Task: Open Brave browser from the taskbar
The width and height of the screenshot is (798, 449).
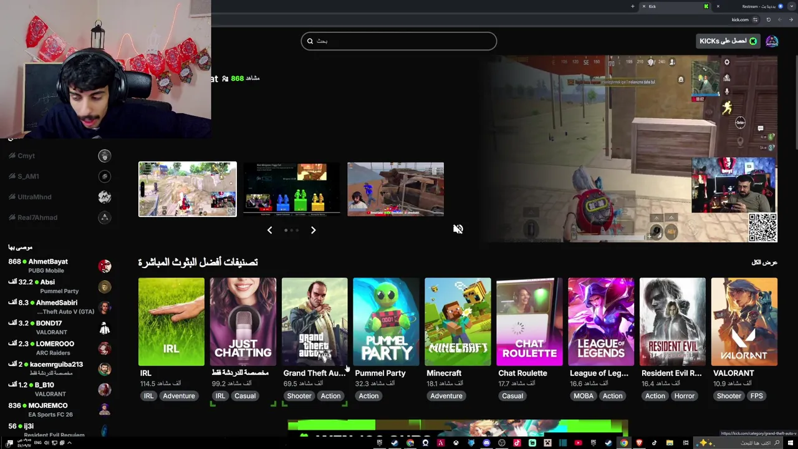Action: pos(638,443)
